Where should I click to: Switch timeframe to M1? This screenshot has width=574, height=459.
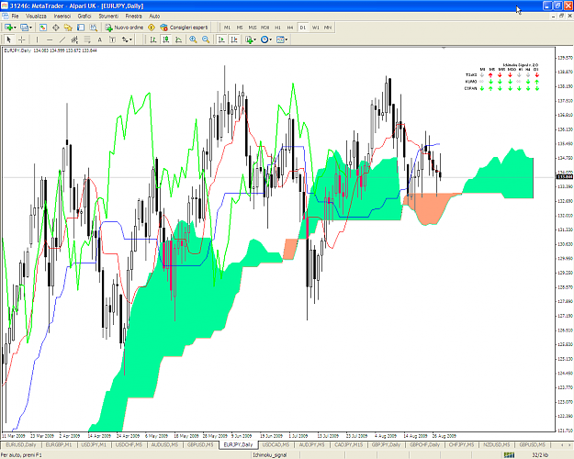click(x=228, y=28)
